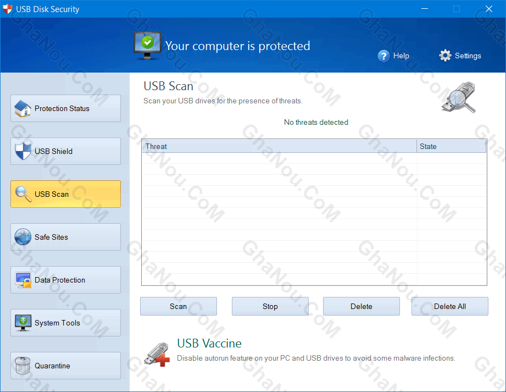Click the System Tools monitor icon
This screenshot has height=392, width=506.
[x=23, y=323]
